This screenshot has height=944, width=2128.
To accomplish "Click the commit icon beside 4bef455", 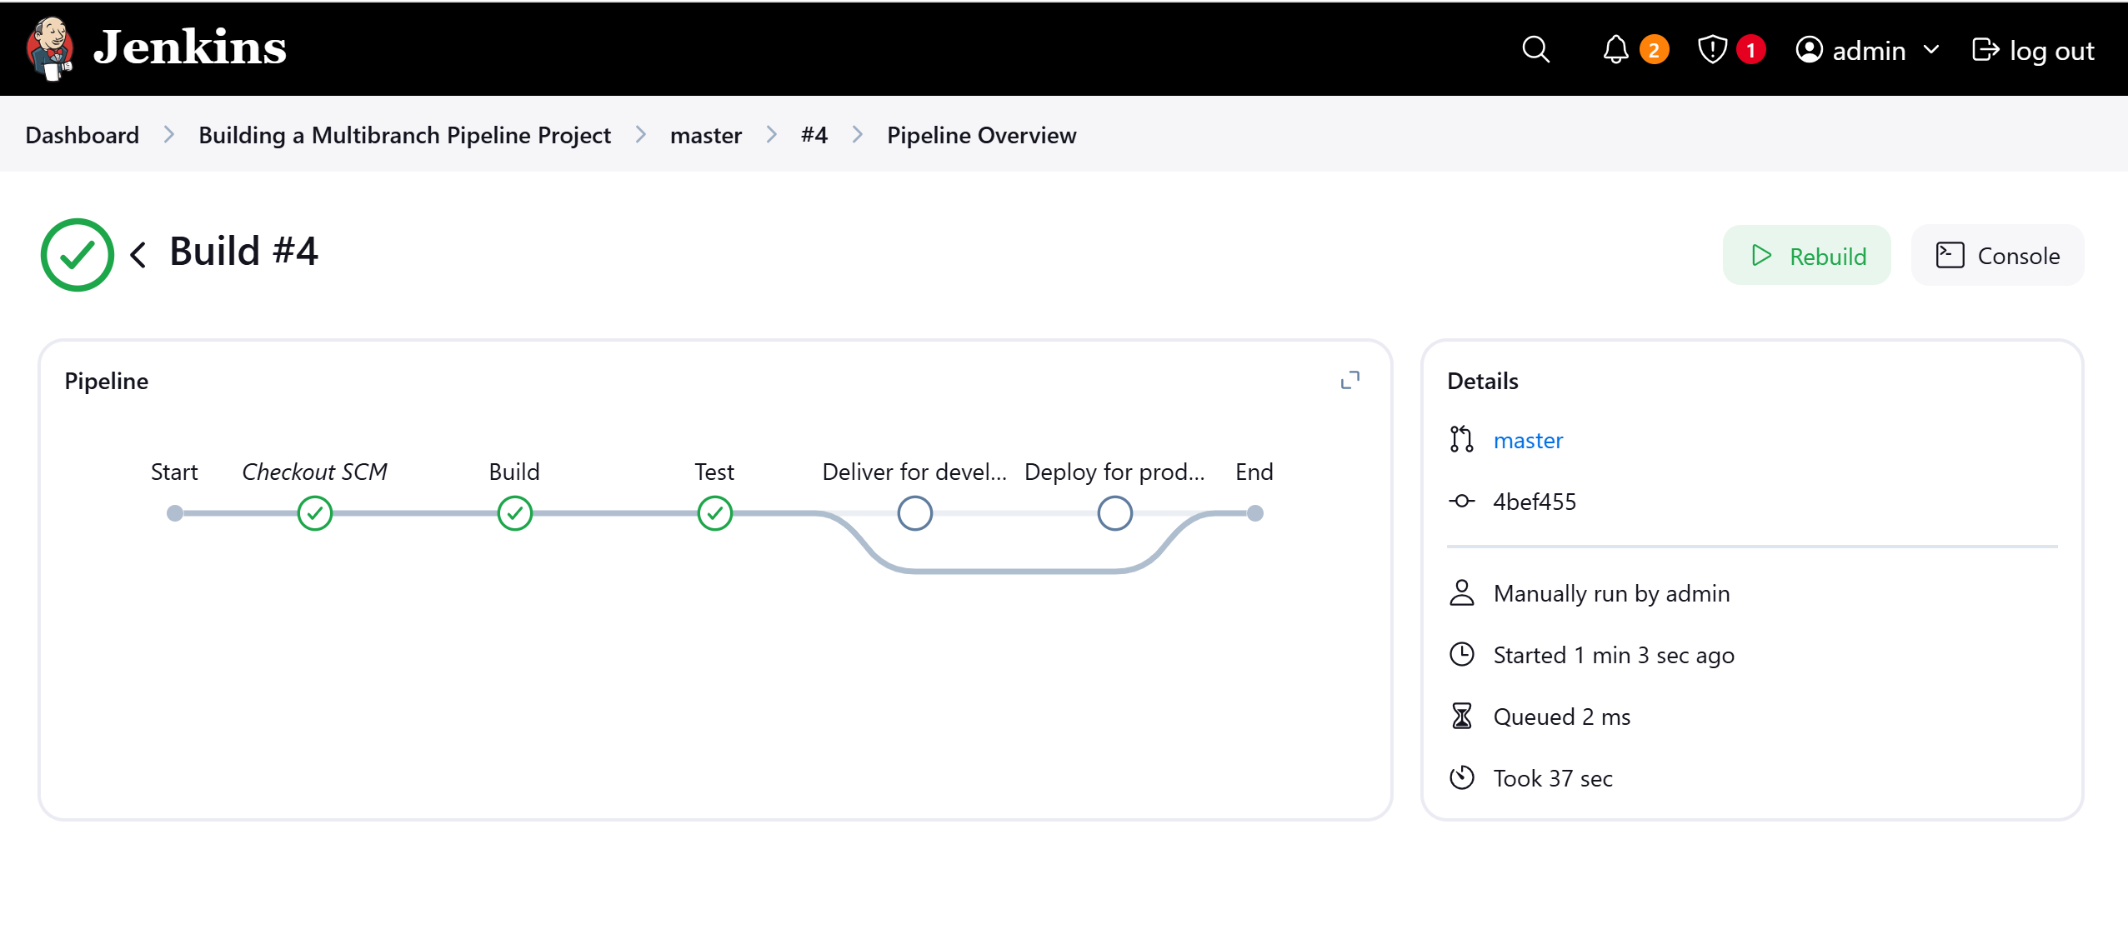I will [x=1462, y=501].
